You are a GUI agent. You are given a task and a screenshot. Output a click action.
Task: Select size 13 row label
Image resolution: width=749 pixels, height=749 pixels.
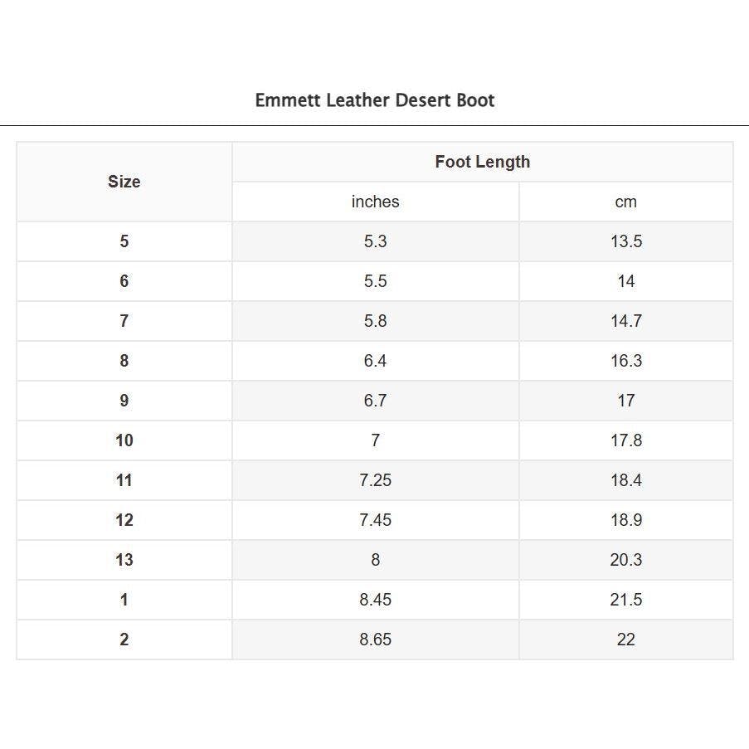tap(124, 560)
